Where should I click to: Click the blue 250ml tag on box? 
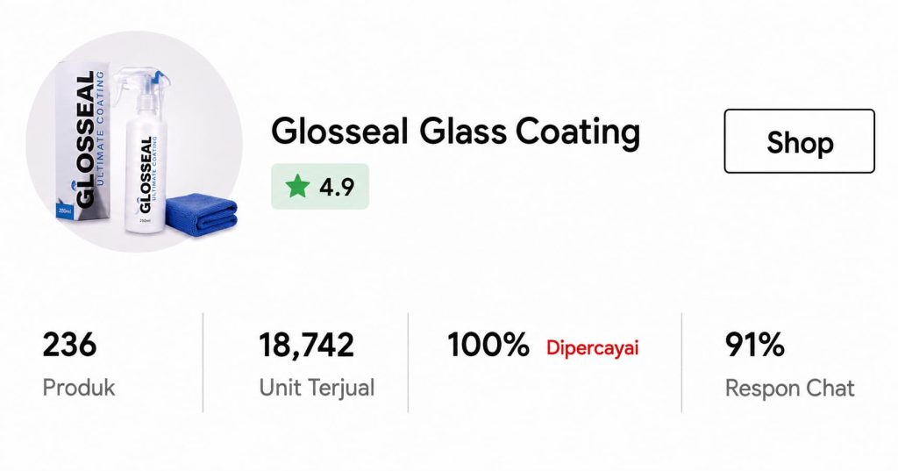tap(65, 211)
